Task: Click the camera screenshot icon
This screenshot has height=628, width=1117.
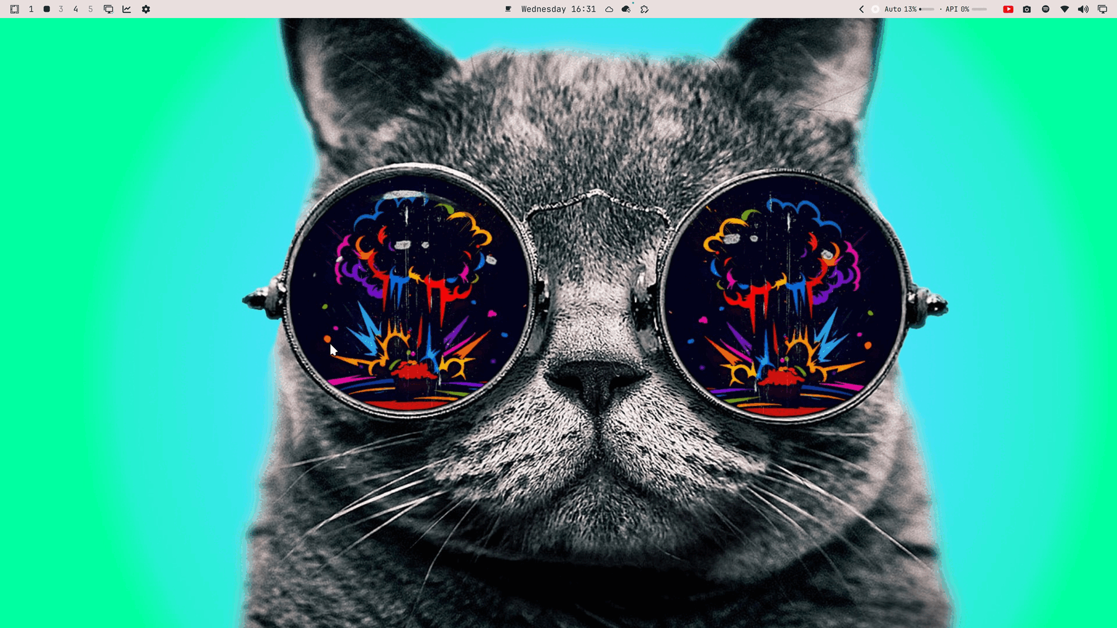Action: tap(1027, 9)
